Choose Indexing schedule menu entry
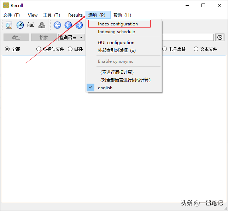This screenshot has width=228, height=211. (x=124, y=32)
